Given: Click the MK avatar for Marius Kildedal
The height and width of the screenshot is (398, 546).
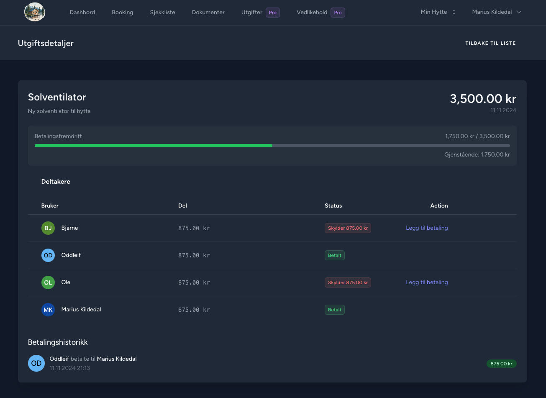Looking at the screenshot, I should [48, 310].
